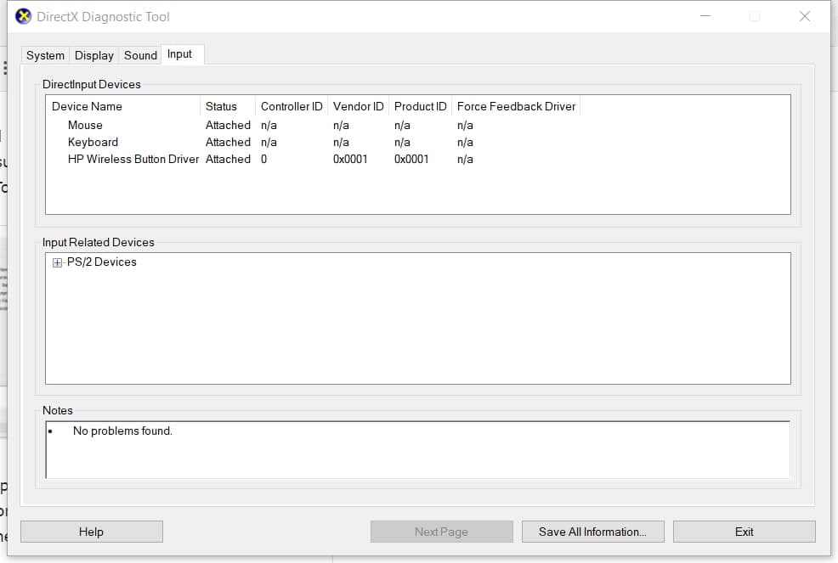Viewport: 838px width, 563px height.
Task: Click the Help button
Action: click(92, 532)
